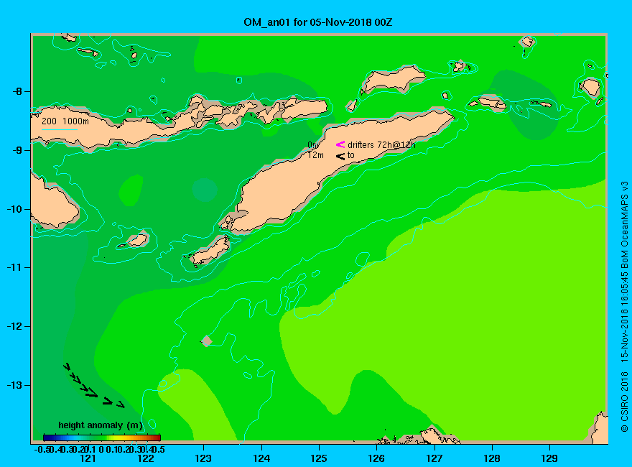Click longitude axis label '127'
Viewport: 632px width, 467px height.
pyautogui.click(x=434, y=458)
